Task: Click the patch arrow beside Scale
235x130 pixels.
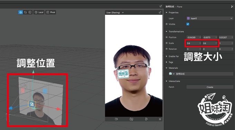Action: 167,43
